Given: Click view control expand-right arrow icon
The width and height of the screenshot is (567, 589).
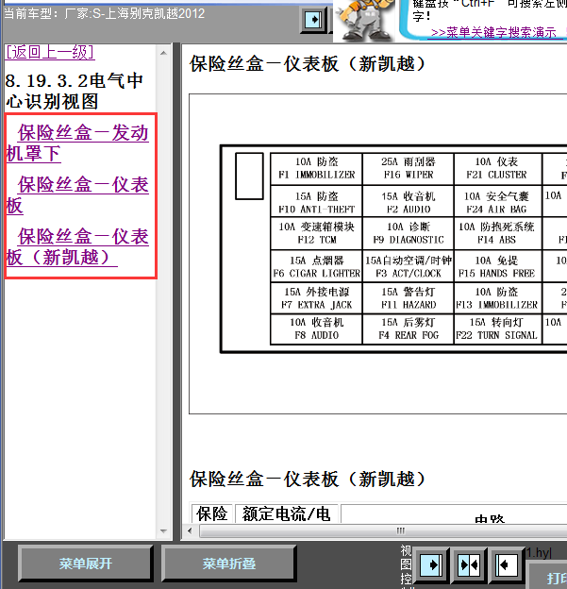Looking at the screenshot, I should (431, 564).
